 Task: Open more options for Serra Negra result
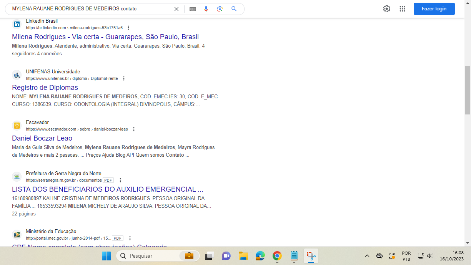coord(120,180)
